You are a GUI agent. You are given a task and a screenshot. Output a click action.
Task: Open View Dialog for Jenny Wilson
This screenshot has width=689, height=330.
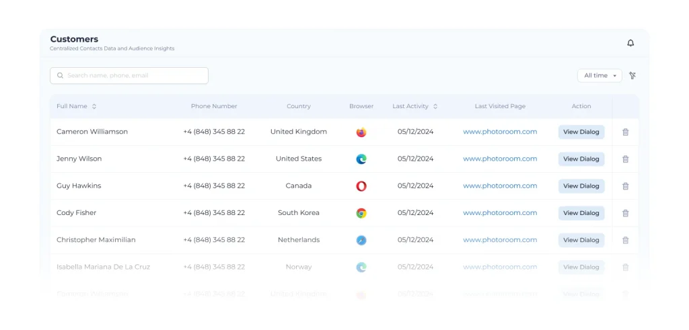[581, 159]
